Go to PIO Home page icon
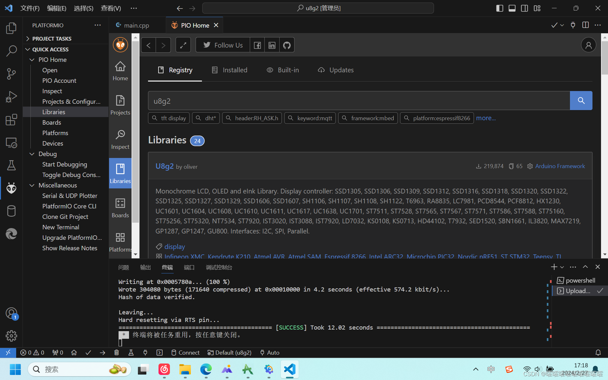Image resolution: width=608 pixels, height=380 pixels. click(120, 71)
